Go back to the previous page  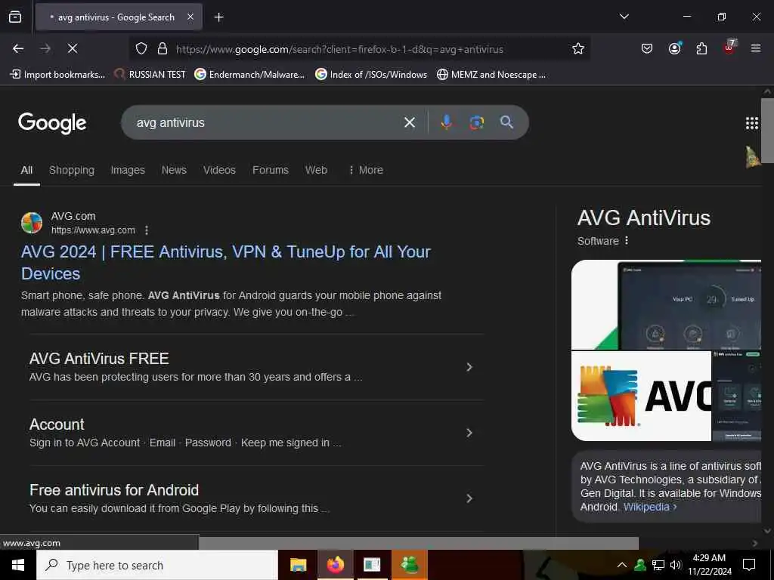[18, 48]
